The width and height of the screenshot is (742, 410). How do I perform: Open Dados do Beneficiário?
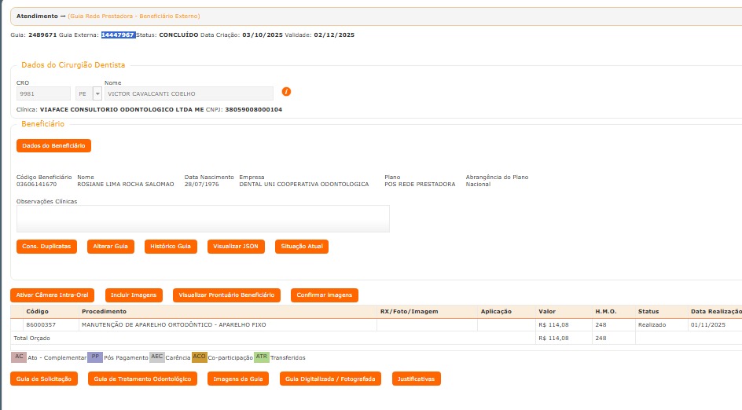53,145
